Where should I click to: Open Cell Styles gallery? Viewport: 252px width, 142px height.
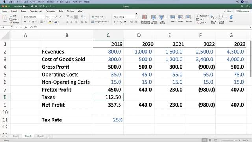pyautogui.click(x=162, y=19)
